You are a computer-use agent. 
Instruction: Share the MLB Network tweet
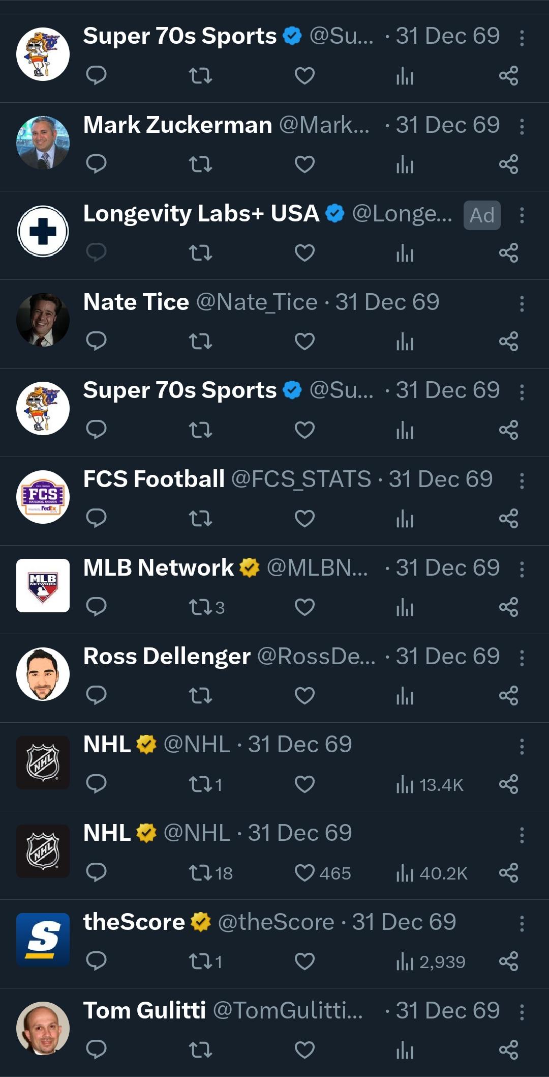[508, 607]
